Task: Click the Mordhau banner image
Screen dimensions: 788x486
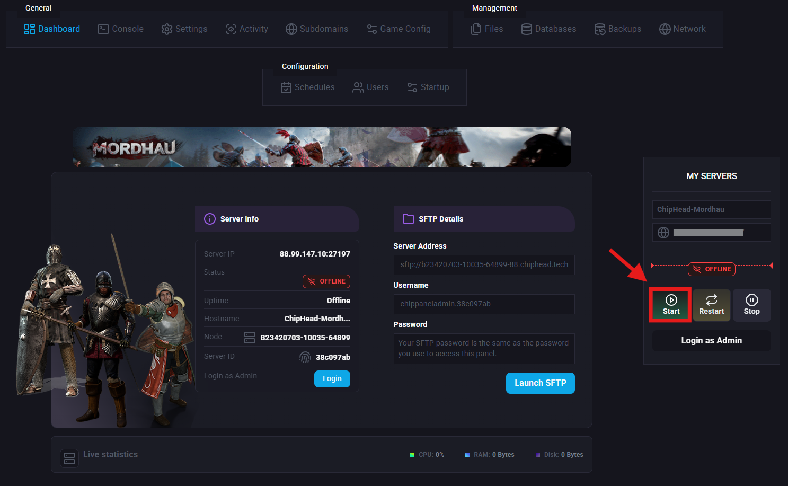Action: pos(322,147)
